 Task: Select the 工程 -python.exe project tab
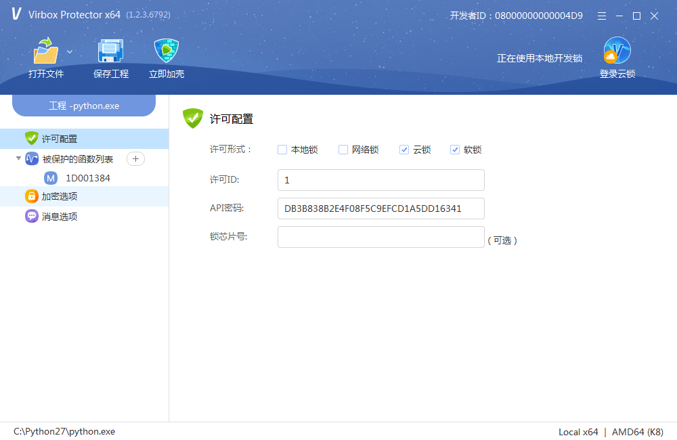[x=84, y=106]
